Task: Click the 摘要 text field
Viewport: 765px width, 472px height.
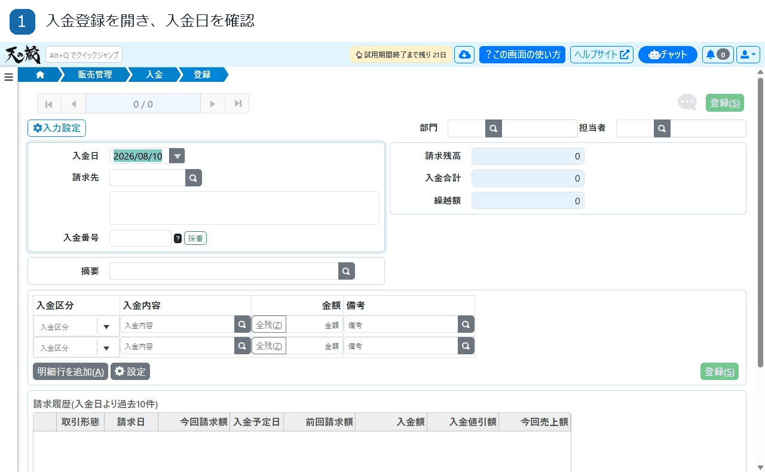Action: (224, 271)
